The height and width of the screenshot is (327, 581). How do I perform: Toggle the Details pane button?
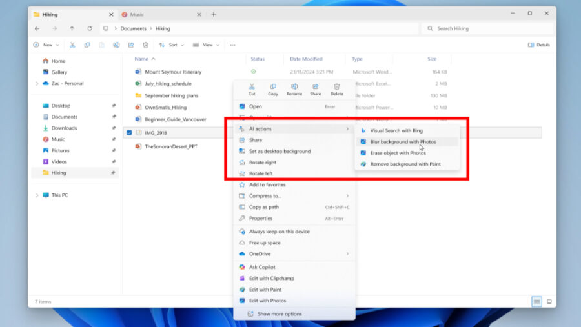pyautogui.click(x=539, y=45)
